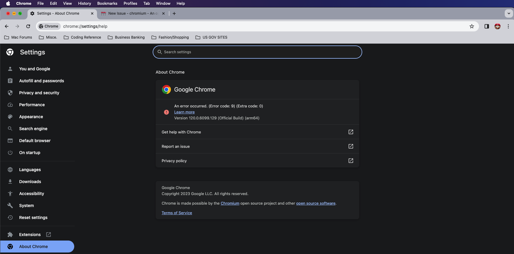The width and height of the screenshot is (514, 254).
Task: Open Extensions external link icon
Action: [48, 235]
